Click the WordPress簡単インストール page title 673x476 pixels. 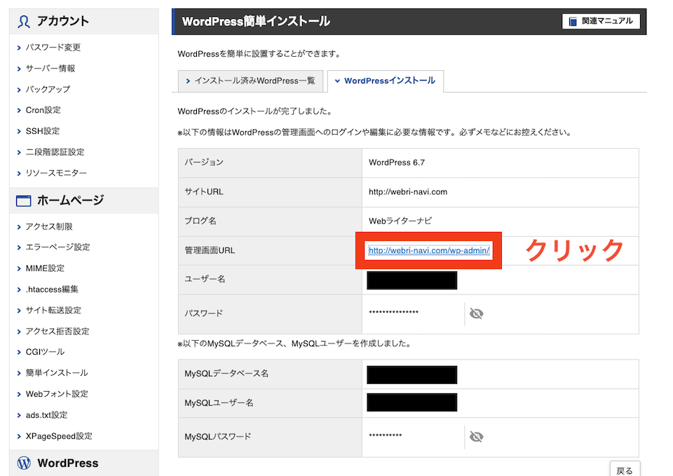[256, 22]
